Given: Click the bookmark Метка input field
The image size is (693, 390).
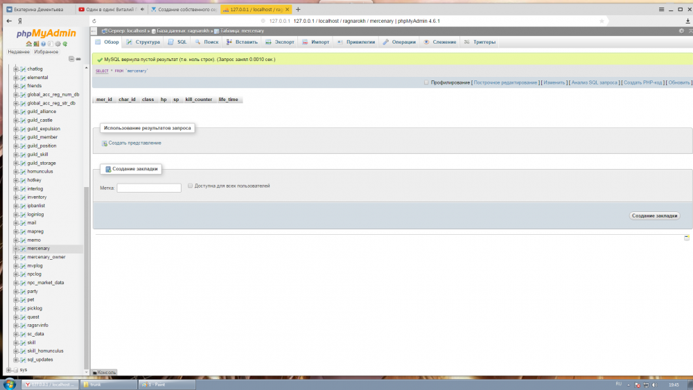Looking at the screenshot, I should tap(149, 188).
